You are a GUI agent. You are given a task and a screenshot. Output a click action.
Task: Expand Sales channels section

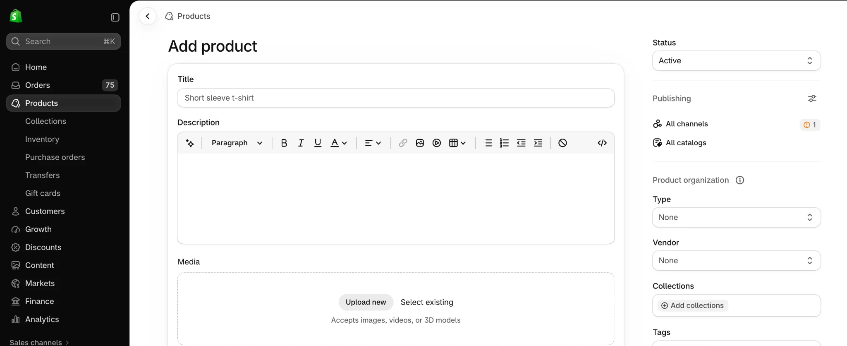click(39, 342)
